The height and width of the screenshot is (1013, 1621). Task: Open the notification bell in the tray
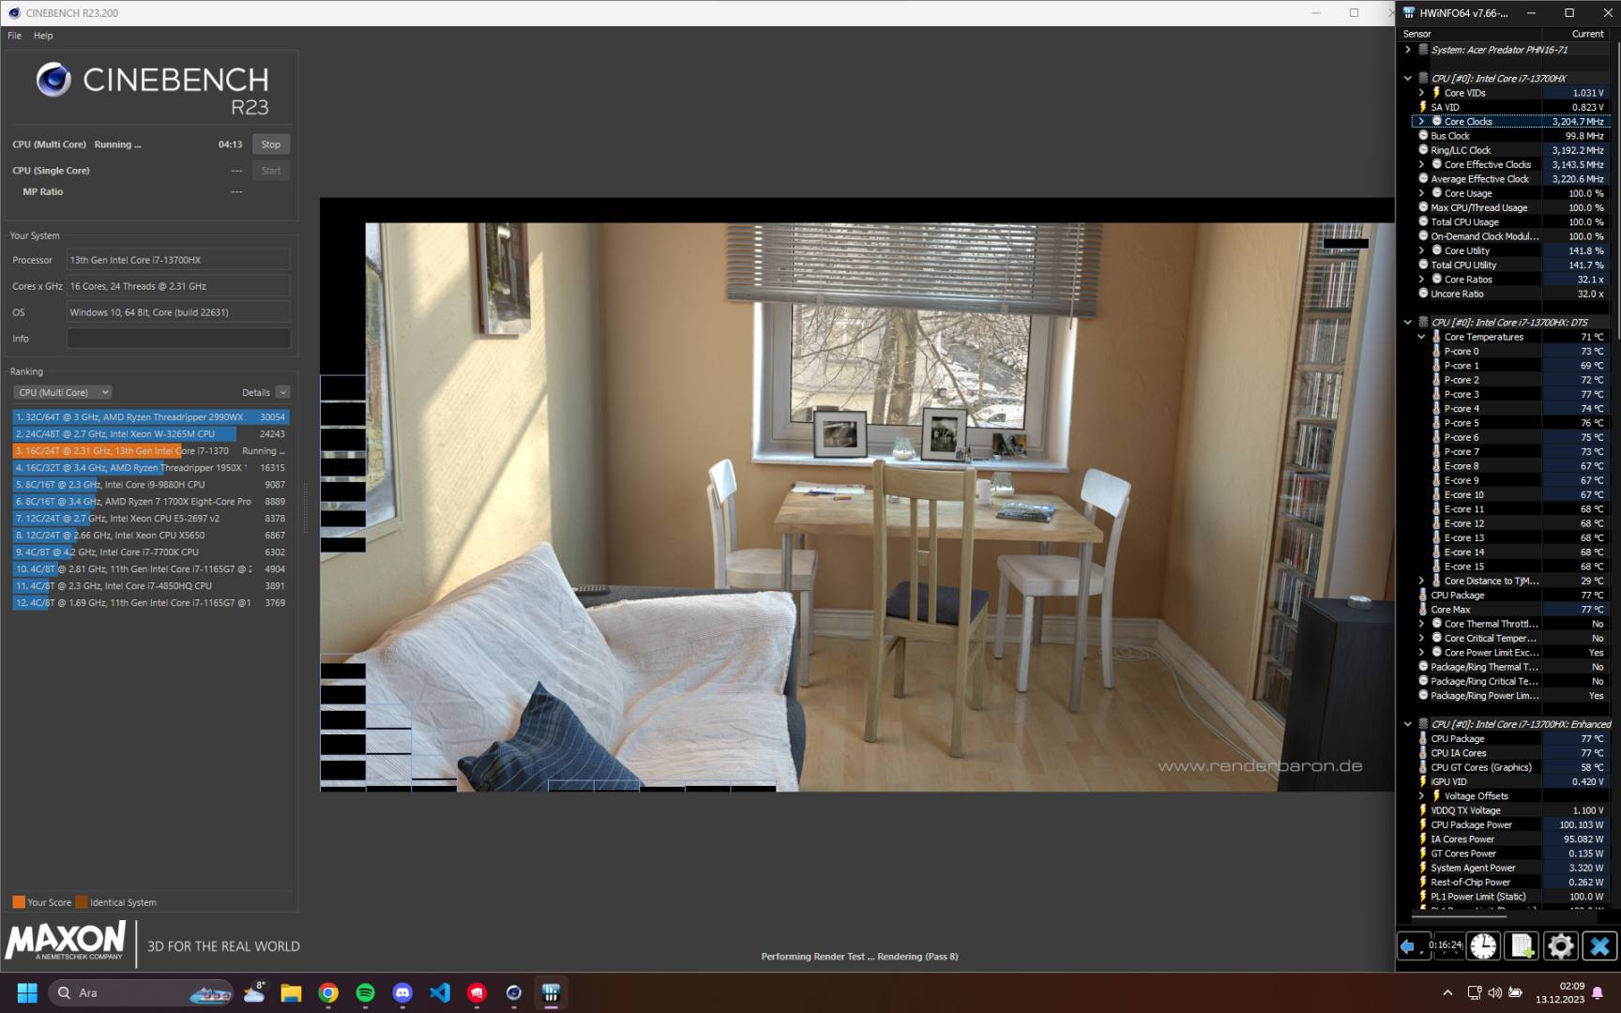tap(1598, 992)
